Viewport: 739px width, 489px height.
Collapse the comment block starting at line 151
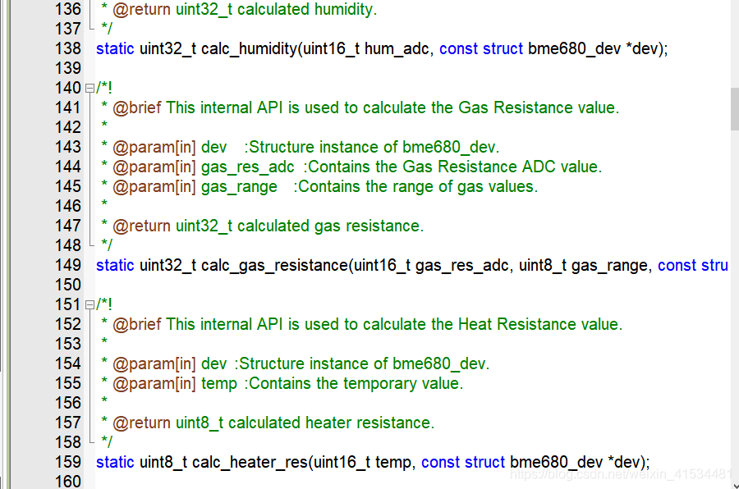[89, 304]
